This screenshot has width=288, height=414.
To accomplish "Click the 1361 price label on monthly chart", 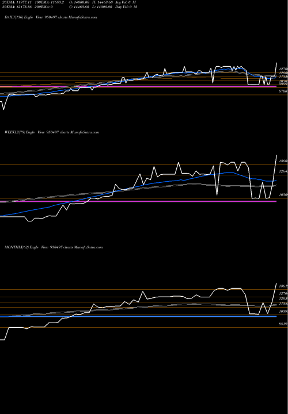I will pos(283,286).
